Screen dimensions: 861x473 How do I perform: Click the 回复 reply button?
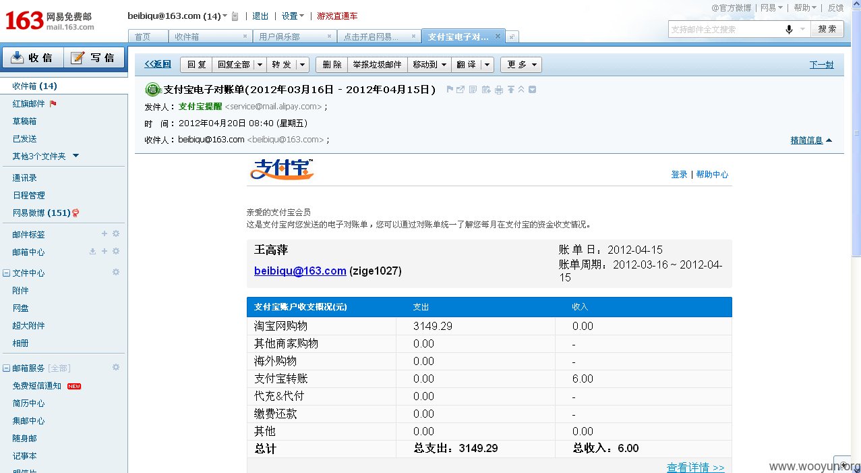[x=196, y=65]
